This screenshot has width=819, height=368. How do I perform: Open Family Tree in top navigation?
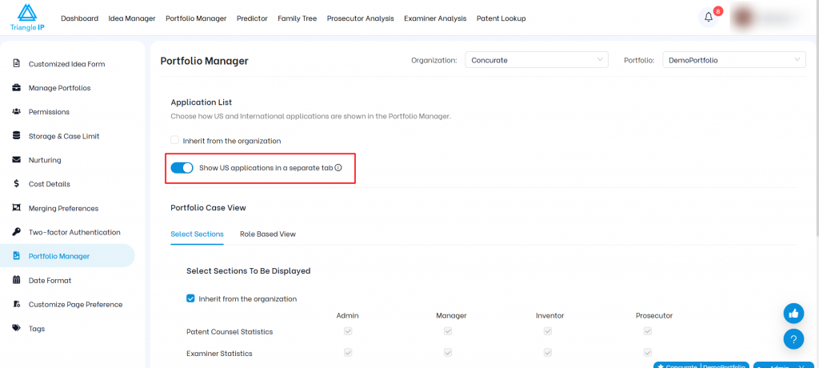click(x=298, y=18)
